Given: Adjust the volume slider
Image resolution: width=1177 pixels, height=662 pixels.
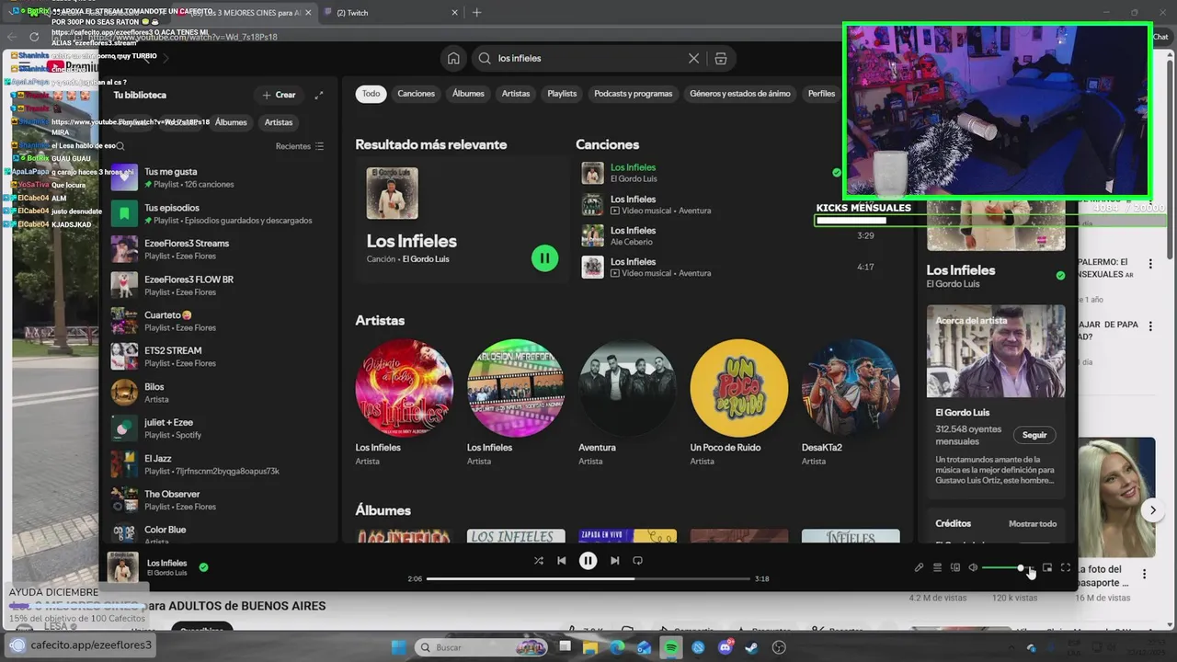Looking at the screenshot, I should [x=1007, y=567].
